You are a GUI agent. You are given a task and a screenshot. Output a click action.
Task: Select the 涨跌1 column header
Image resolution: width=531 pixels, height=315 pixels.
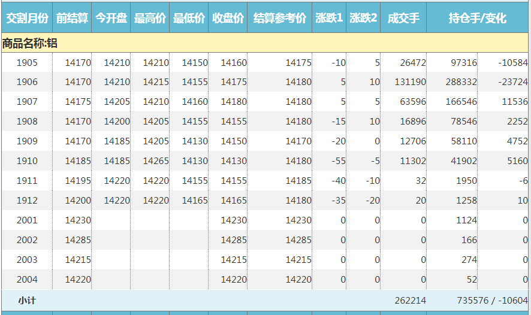[329, 19]
